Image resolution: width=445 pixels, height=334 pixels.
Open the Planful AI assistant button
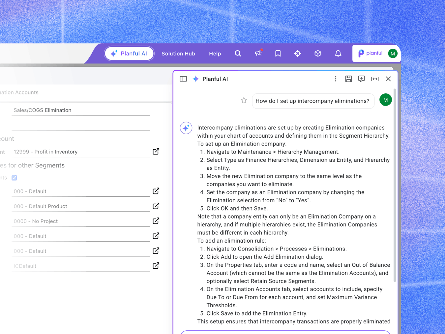click(129, 53)
